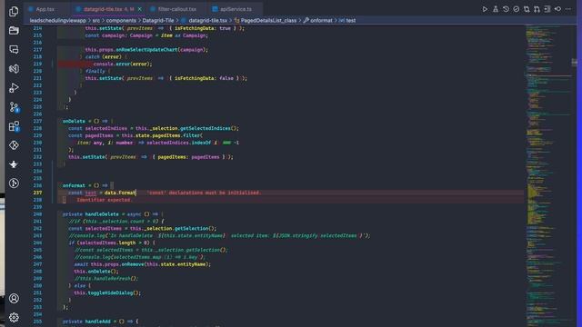
Task: Click components in the breadcrumb path
Action: point(121,20)
